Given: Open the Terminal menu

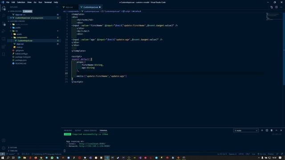Looking at the screenshot, I should pyautogui.click(x=48, y=2).
